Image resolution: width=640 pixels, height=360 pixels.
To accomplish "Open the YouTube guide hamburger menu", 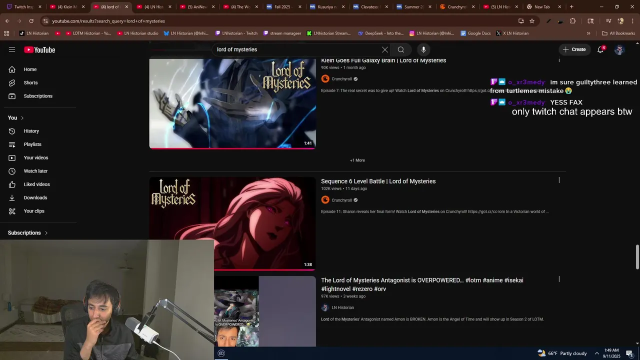I will pos(12,49).
